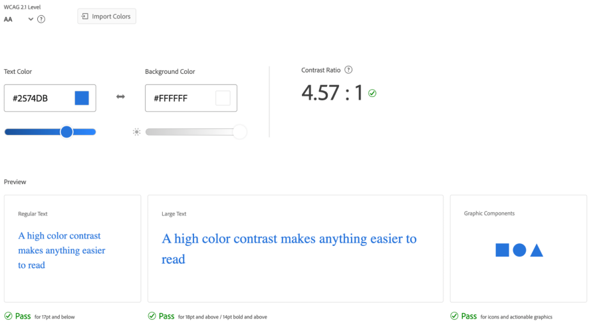The width and height of the screenshot is (595, 335).
Task: Open the white background color swatch picker
Action: point(223,98)
